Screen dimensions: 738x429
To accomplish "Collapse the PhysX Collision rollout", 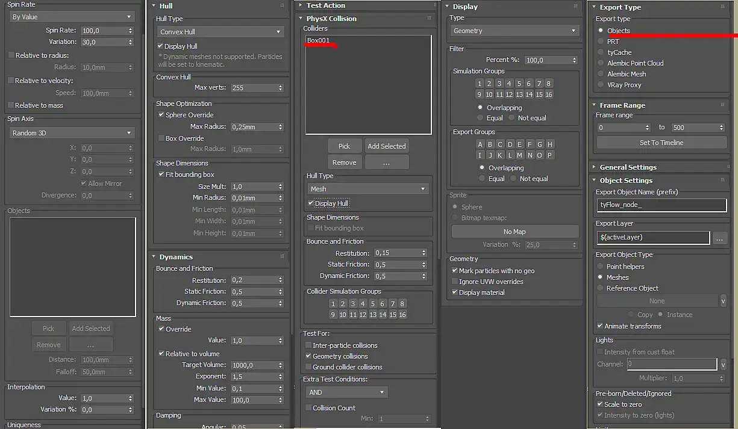I will tap(301, 19).
